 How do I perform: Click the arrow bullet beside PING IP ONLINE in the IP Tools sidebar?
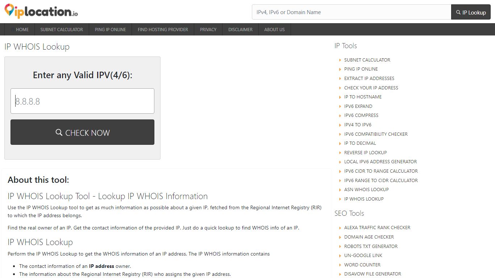tap(340, 69)
